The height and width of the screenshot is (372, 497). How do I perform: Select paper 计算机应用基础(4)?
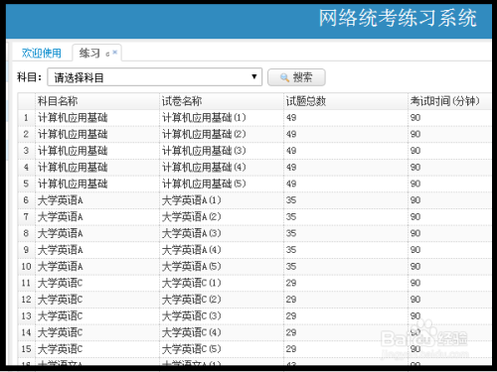204,168
